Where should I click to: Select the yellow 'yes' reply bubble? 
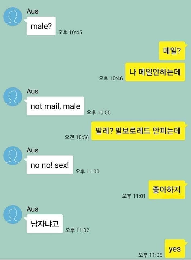(x=175, y=249)
